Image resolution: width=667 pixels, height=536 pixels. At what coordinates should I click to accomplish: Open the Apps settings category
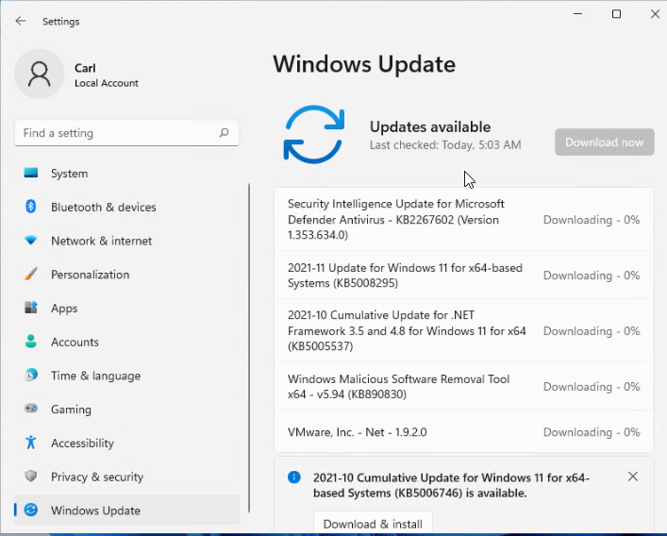(126, 308)
